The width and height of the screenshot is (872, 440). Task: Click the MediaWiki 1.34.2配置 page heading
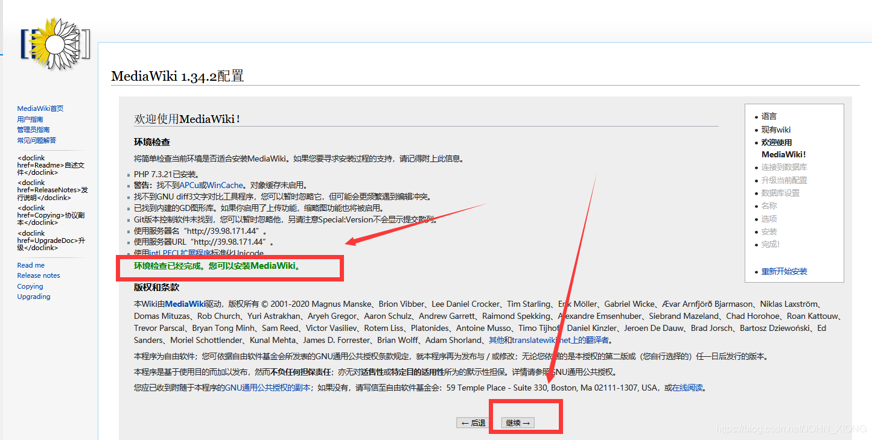tap(177, 77)
